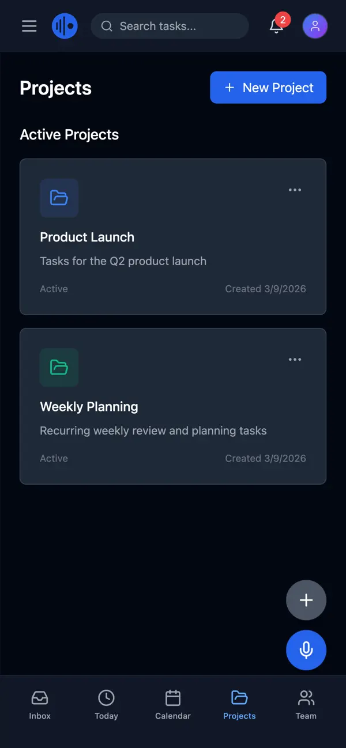
Task: Click the notification badge showing 2
Action: 283,20
